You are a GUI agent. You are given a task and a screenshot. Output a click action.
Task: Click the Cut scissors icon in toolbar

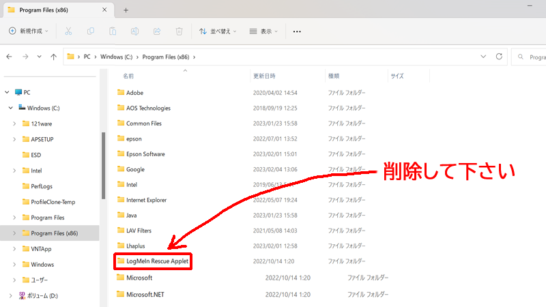coord(68,31)
